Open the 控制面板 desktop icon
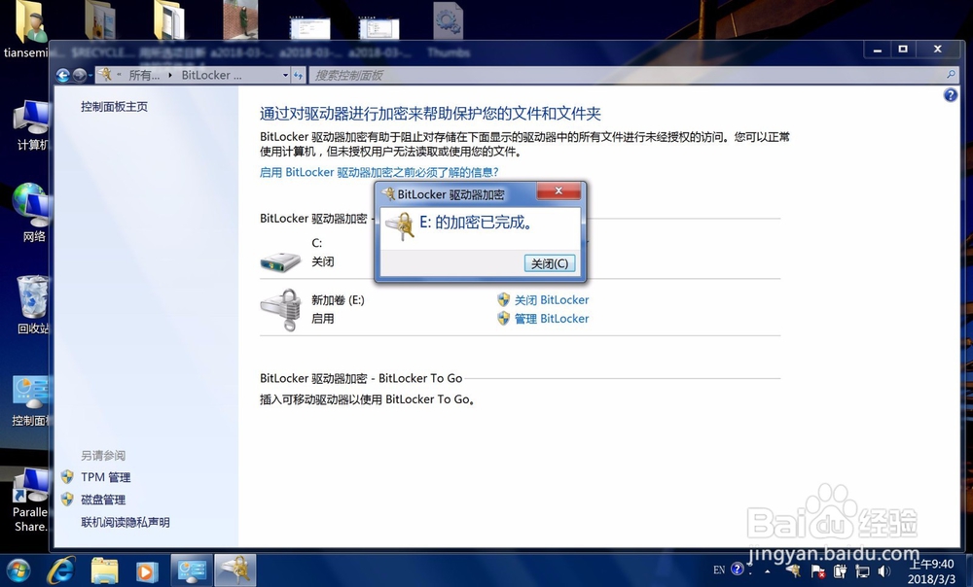Viewport: 973px width, 587px height. [30, 400]
